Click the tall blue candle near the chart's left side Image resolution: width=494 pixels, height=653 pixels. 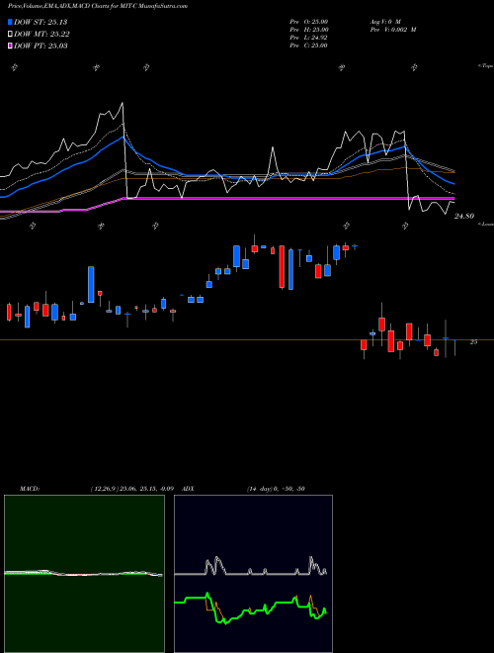[x=91, y=284]
